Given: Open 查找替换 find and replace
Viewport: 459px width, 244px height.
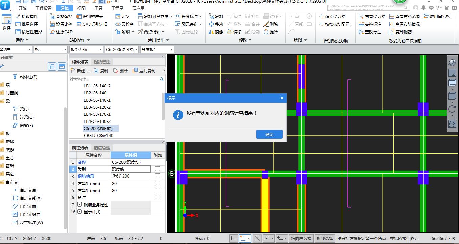Looking at the screenshot, I should pos(61,16).
